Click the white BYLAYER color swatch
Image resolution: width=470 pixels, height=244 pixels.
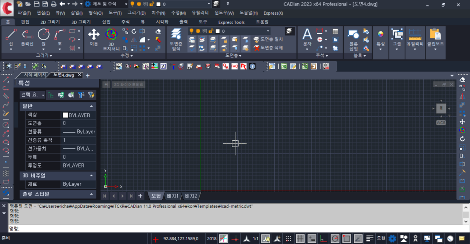pyautogui.click(x=65, y=115)
